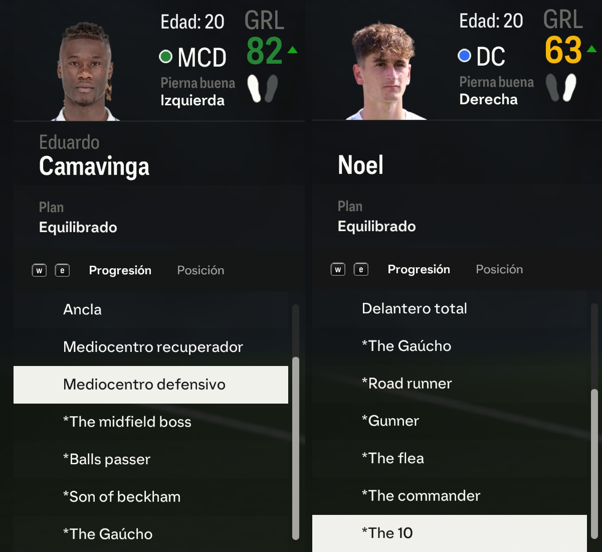The image size is (602, 552).
Task: Open Camavinga's Posición tab
Action: (x=200, y=271)
